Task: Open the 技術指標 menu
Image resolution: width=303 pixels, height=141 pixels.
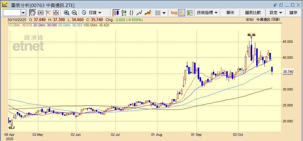Action: click(207, 13)
